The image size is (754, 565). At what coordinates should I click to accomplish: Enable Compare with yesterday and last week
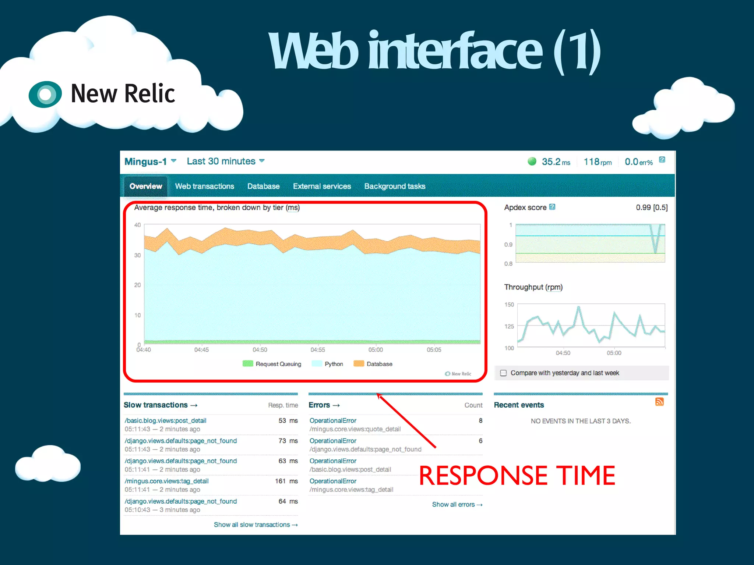coord(503,373)
